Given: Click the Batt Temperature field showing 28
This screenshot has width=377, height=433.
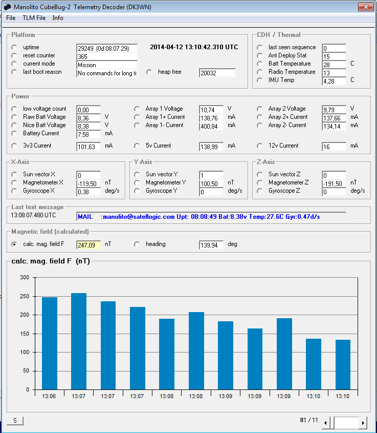Looking at the screenshot, I should (334, 65).
